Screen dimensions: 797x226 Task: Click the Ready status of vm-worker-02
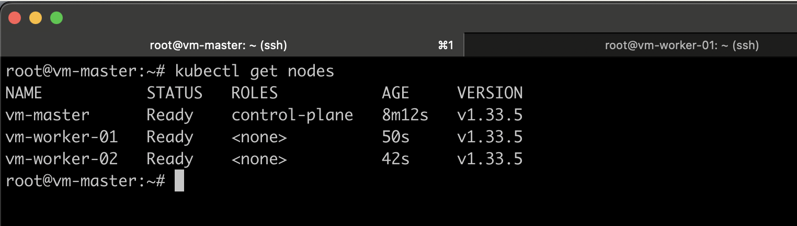170,159
